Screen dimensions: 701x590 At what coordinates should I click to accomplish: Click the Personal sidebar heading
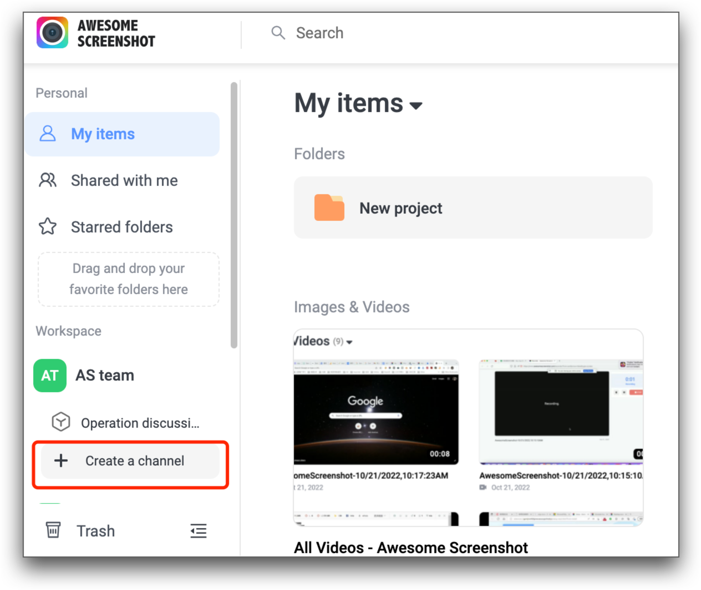[x=62, y=93]
